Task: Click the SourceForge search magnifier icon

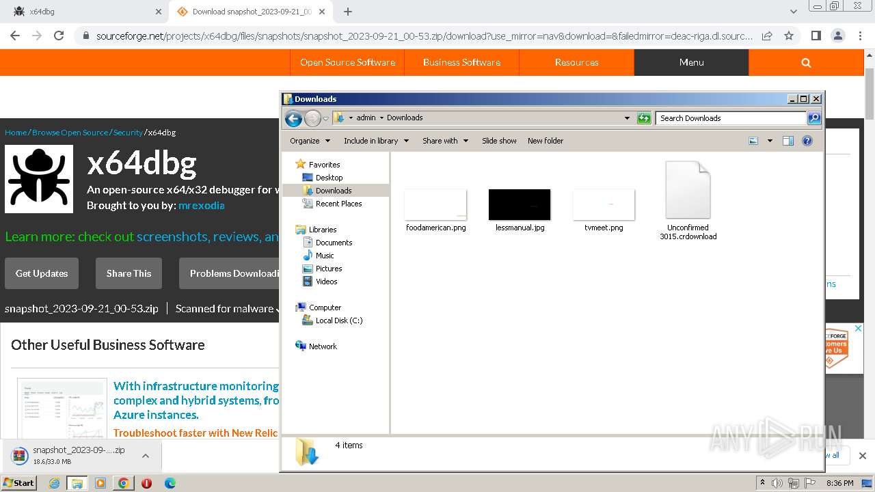Action: 806,62
